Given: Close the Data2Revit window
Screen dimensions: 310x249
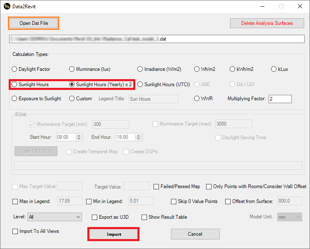Looking at the screenshot, I should pos(300,6).
